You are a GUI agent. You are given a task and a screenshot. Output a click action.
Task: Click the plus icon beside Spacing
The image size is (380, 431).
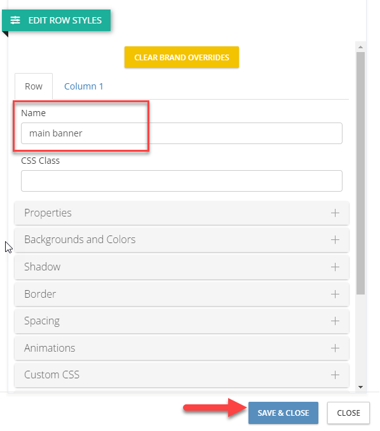pyautogui.click(x=335, y=321)
